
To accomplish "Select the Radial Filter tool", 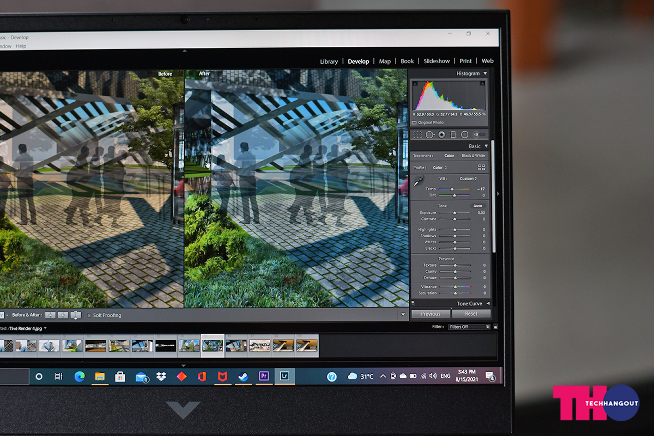I will [x=464, y=134].
